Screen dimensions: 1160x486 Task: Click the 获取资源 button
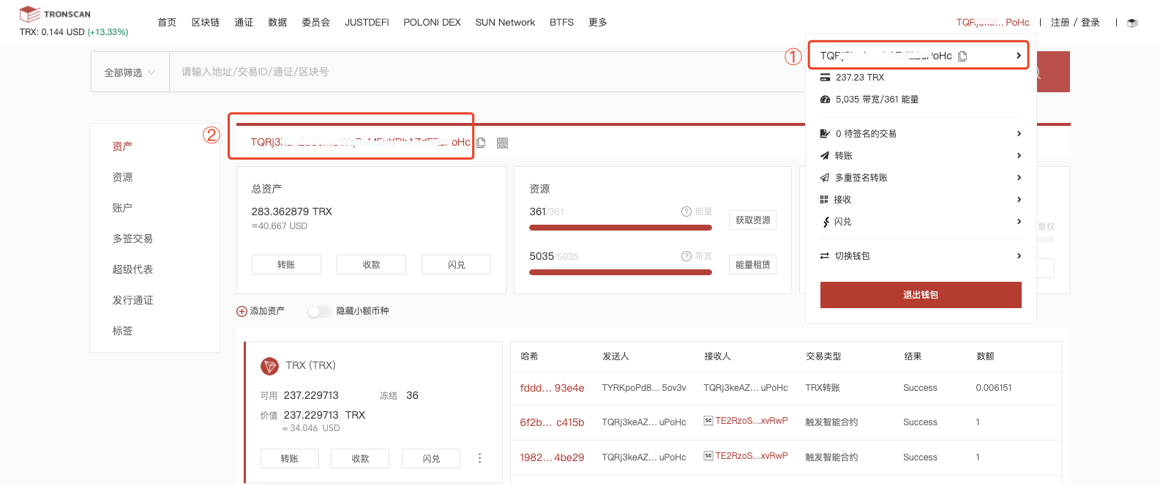pyautogui.click(x=752, y=220)
